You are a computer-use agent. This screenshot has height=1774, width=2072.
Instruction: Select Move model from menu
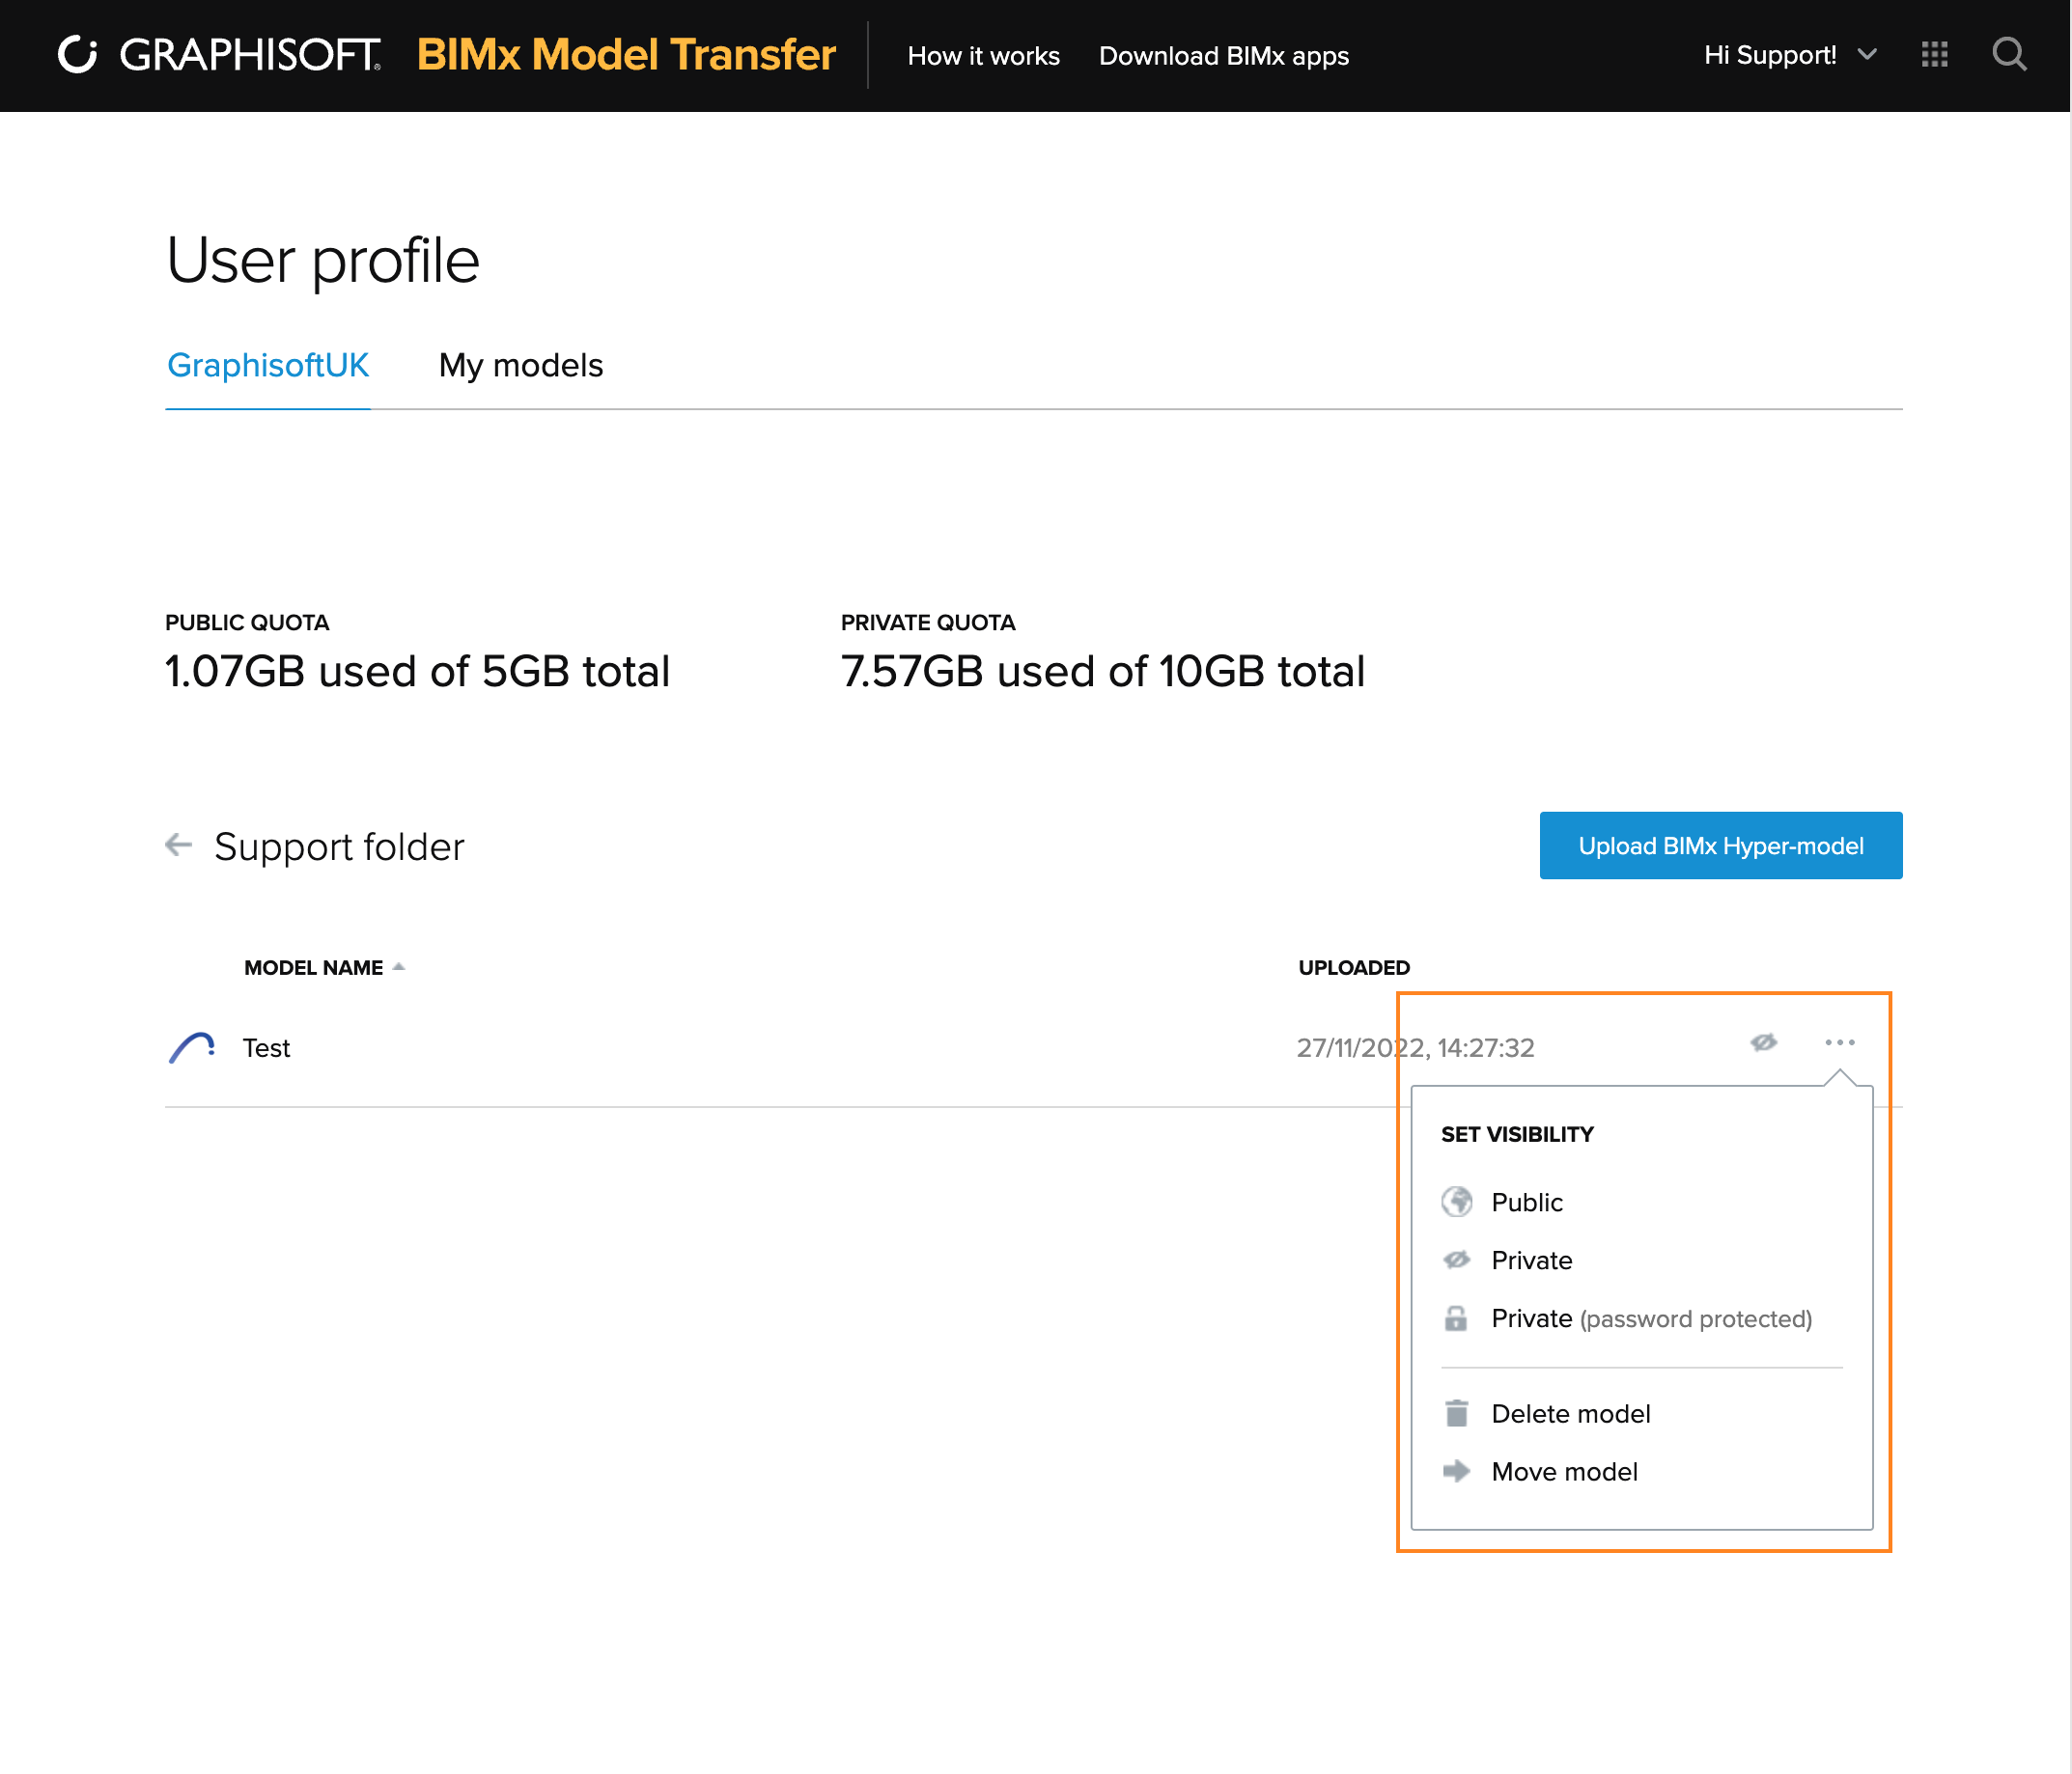click(x=1564, y=1472)
